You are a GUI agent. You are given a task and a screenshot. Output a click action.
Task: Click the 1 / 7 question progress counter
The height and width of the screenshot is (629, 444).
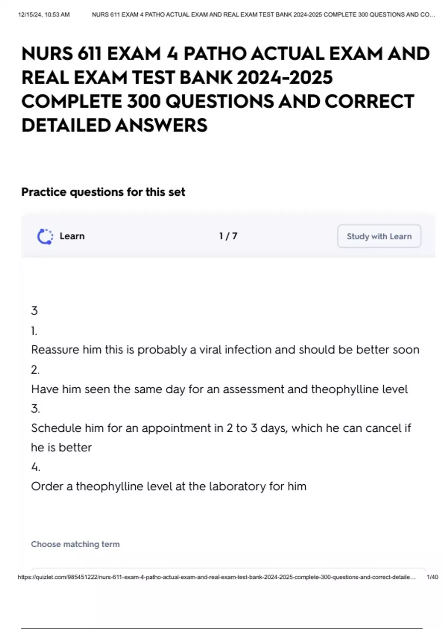228,236
